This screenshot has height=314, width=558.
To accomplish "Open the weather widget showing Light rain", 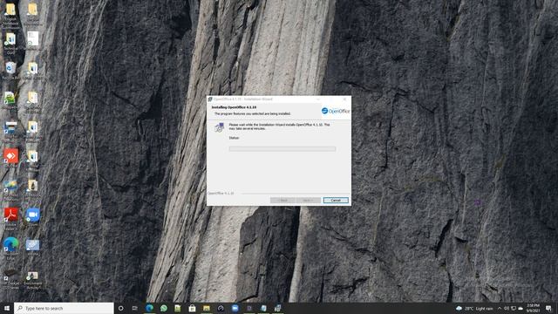I will pyautogui.click(x=474, y=308).
